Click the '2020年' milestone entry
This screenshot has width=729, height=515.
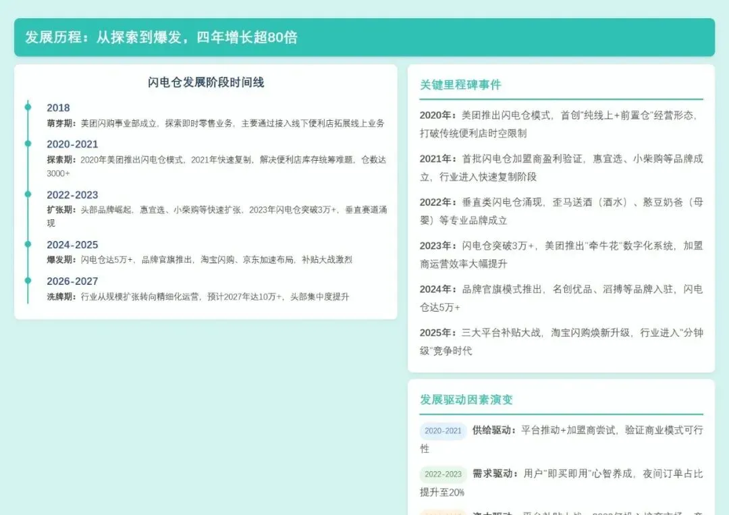561,124
